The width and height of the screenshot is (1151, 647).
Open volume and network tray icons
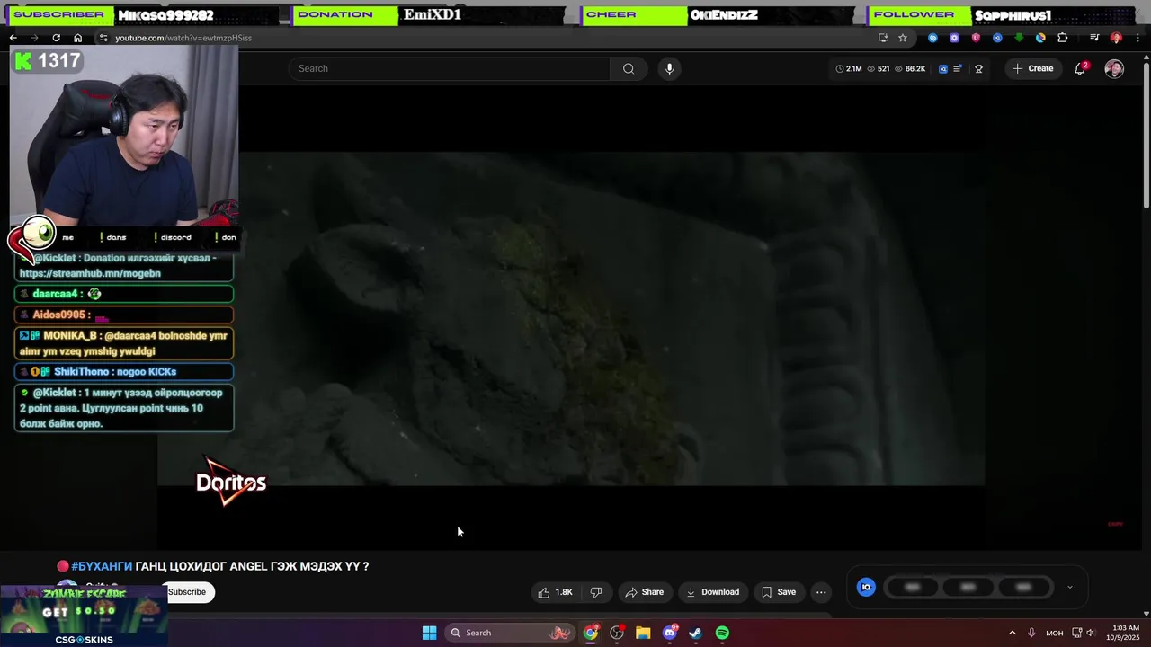point(1082,633)
